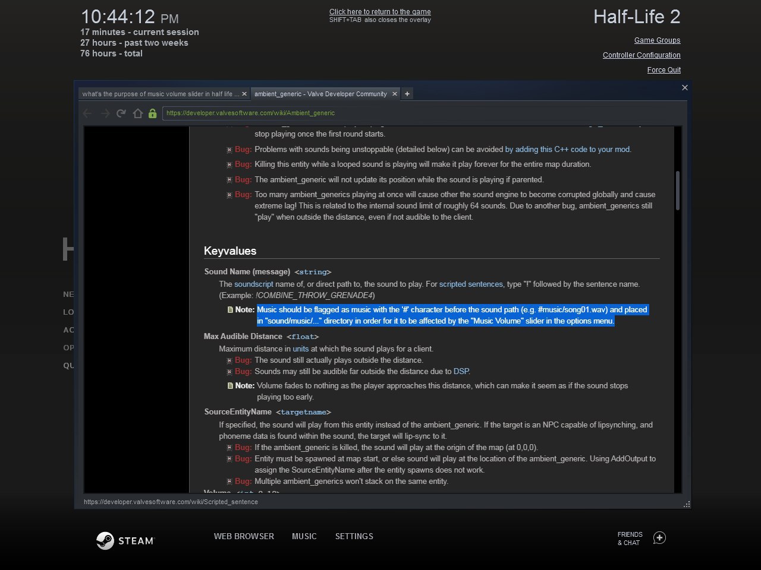Screen dimensions: 761x570
Task: Click 'SourceEntityName' keyvalue label
Action: pos(238,412)
